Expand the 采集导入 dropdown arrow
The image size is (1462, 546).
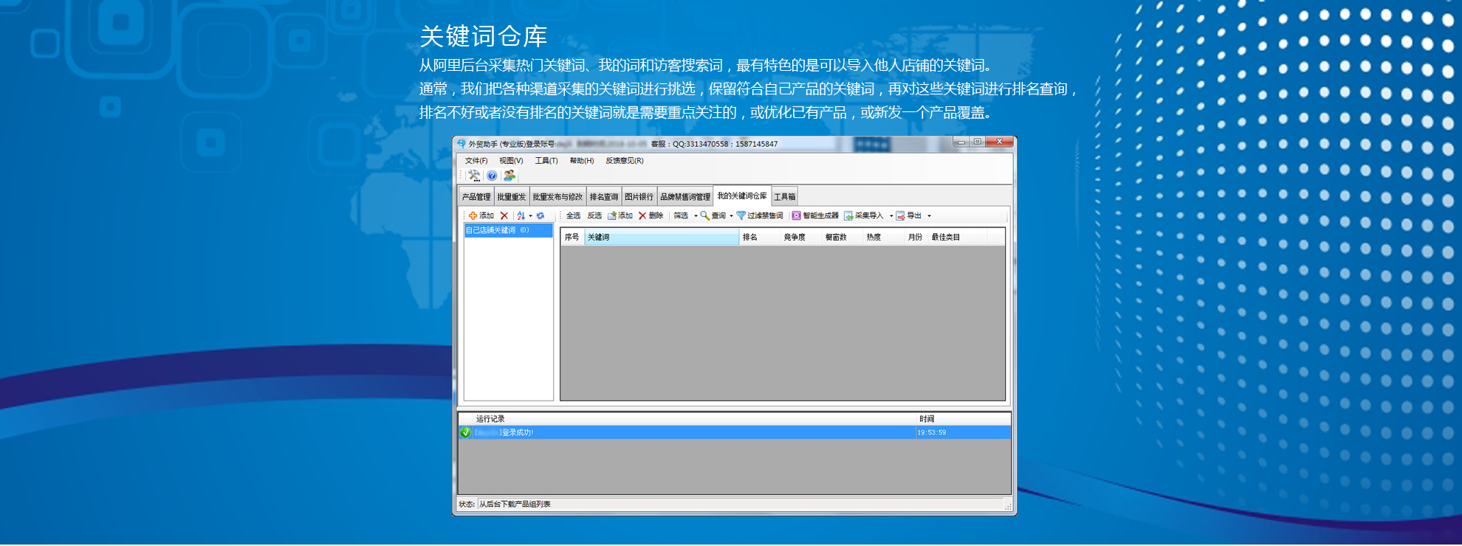891,216
